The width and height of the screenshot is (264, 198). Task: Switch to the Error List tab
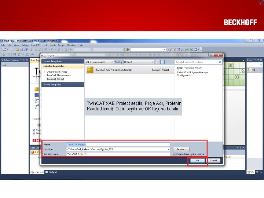37,172
